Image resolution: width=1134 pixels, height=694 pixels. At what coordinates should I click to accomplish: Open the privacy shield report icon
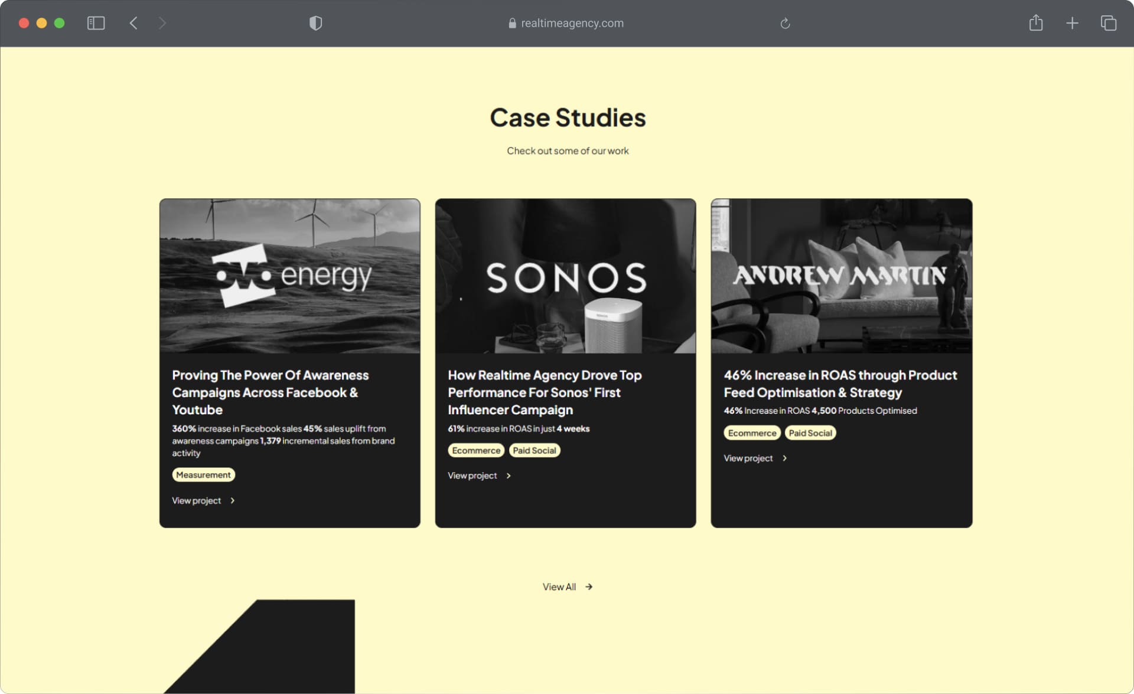coord(315,23)
